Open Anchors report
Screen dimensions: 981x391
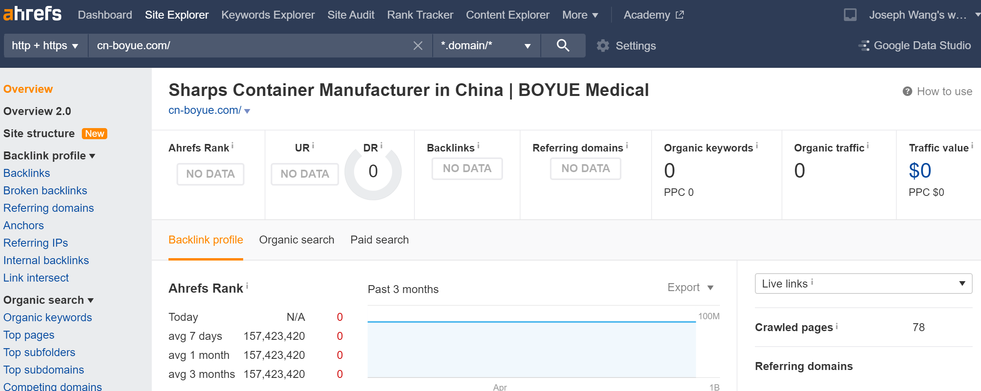coord(23,226)
